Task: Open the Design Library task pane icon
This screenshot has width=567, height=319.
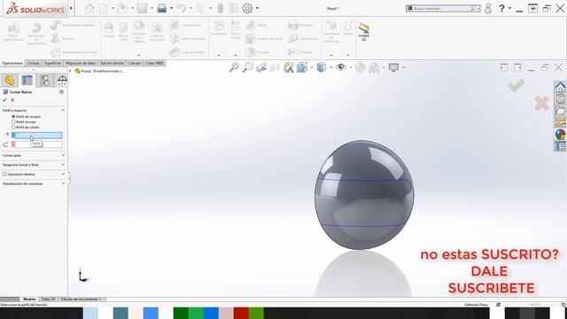Action: 560,98
